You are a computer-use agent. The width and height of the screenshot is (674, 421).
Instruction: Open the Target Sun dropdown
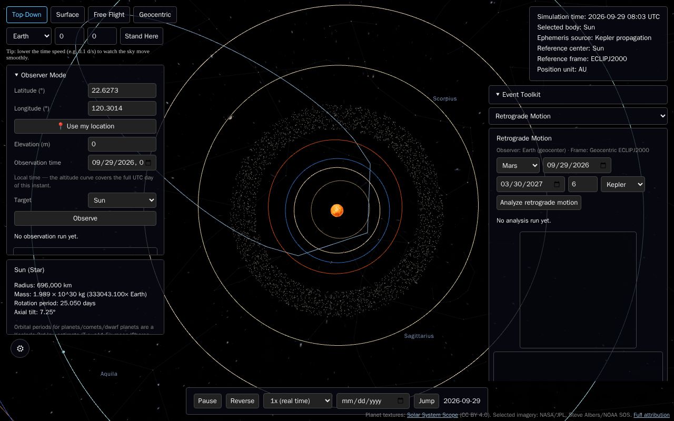(122, 201)
